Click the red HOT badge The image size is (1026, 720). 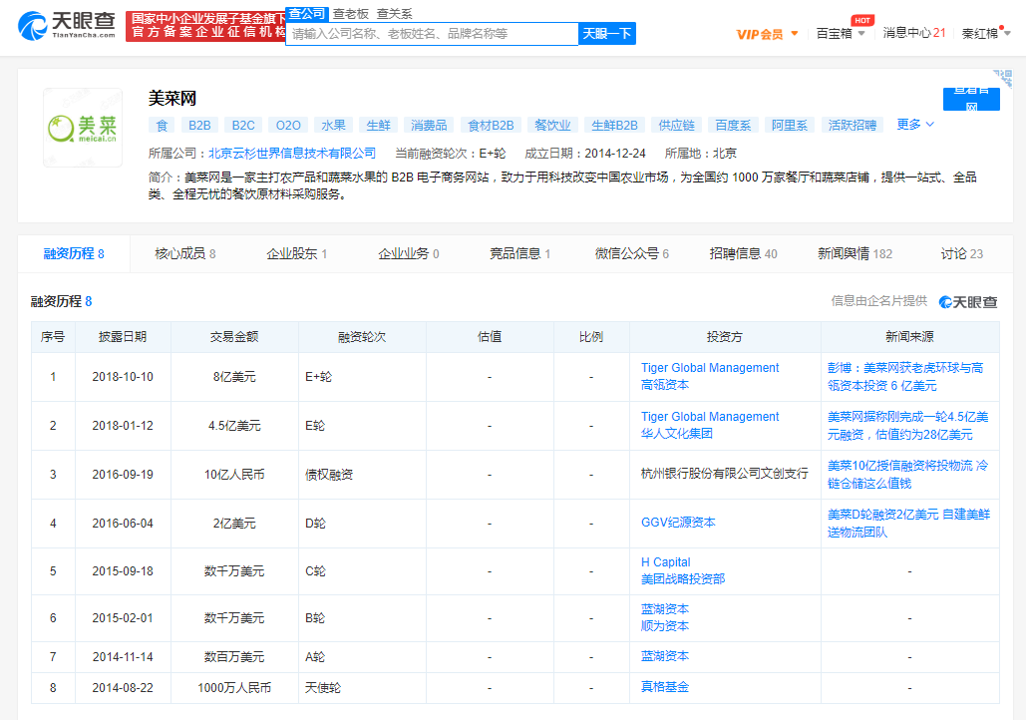pos(862,20)
